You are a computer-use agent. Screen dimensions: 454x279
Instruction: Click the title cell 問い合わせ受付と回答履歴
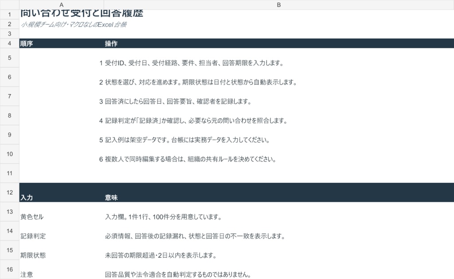[x=82, y=13]
